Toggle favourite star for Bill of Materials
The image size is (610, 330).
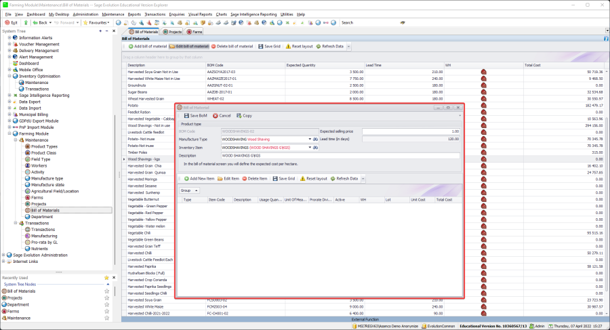(x=106, y=291)
